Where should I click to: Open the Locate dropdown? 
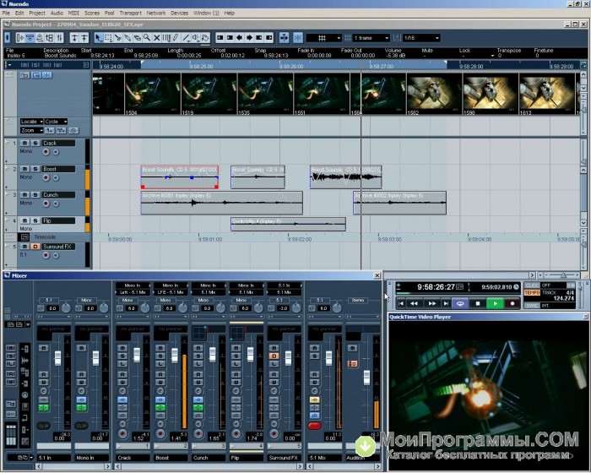(31, 122)
